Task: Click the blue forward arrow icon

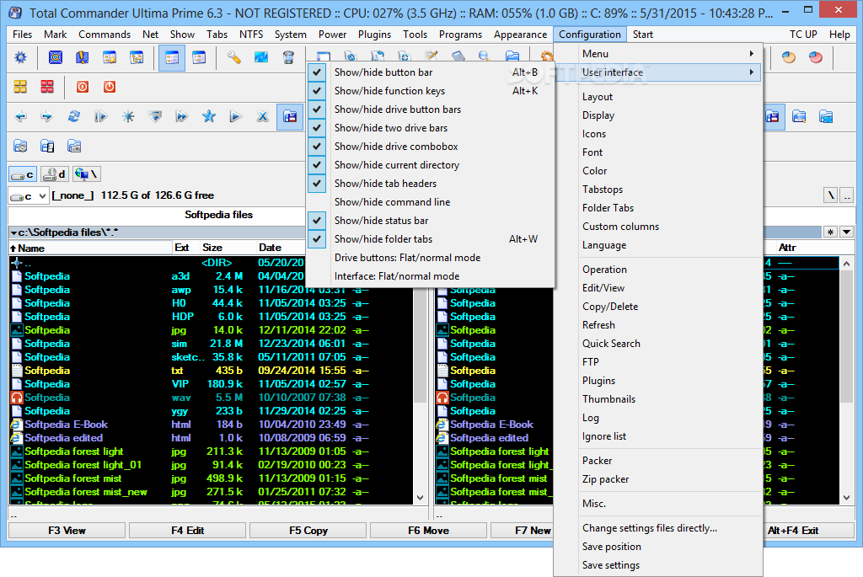Action: pyautogui.click(x=47, y=116)
